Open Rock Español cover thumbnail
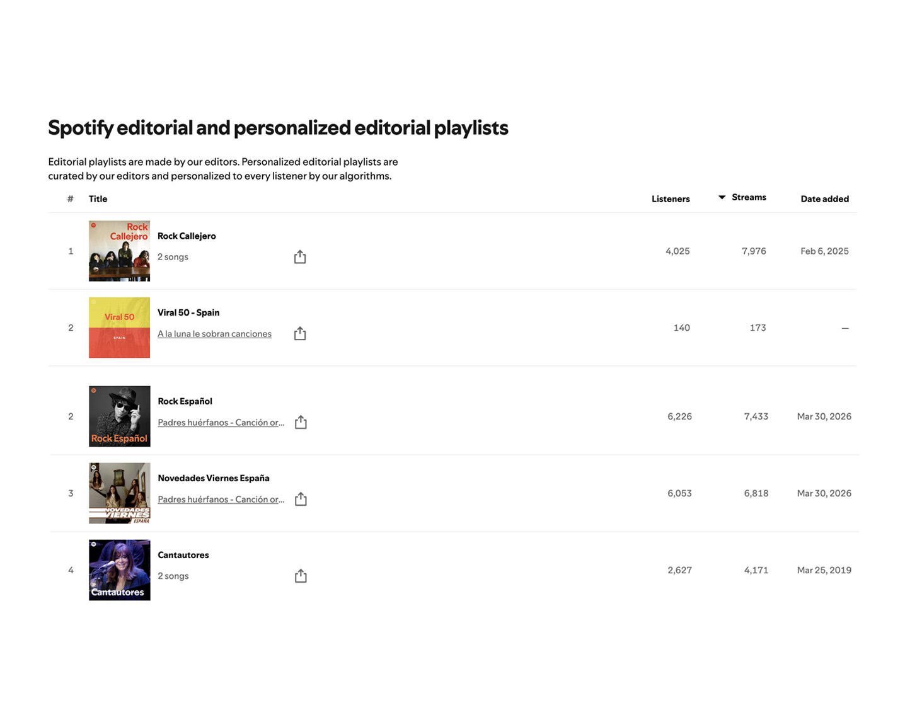 119,416
